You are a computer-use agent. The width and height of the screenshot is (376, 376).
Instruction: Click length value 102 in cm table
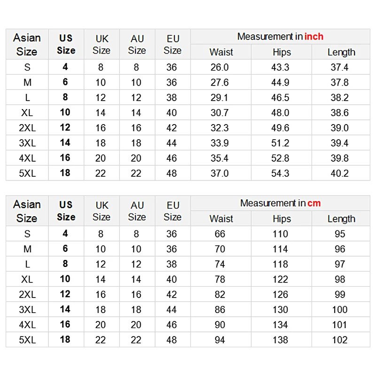340,340
